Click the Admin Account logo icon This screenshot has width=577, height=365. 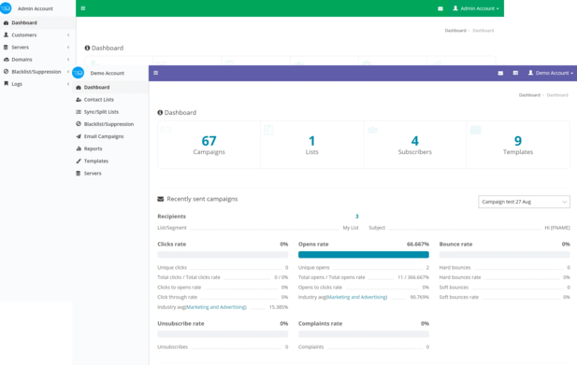[x=6, y=8]
